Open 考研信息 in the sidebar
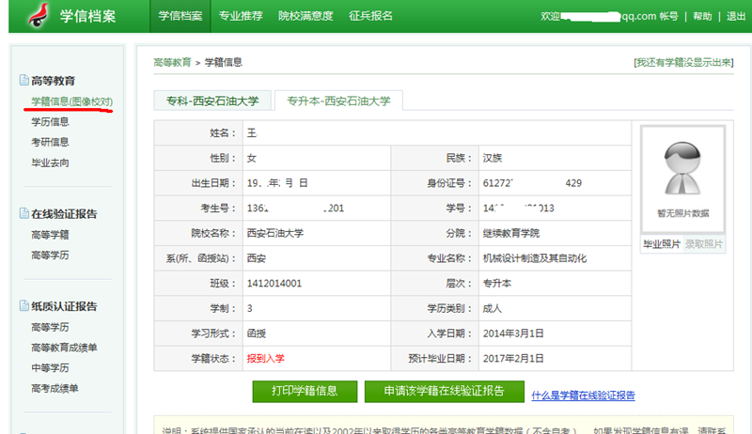Viewport: 752px width, 434px height. coord(50,142)
